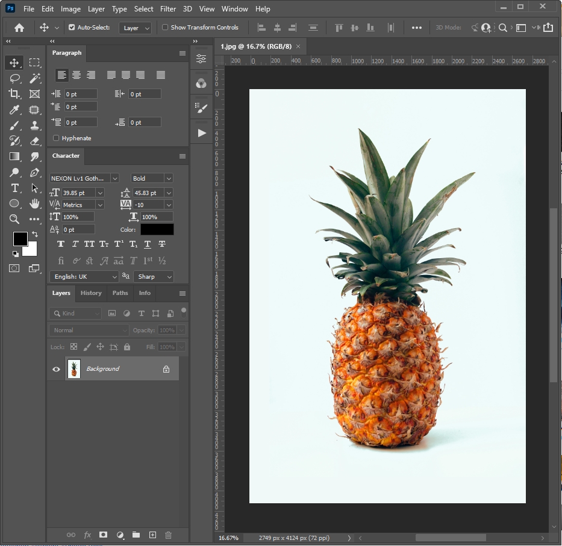Image resolution: width=562 pixels, height=546 pixels.
Task: Select the Move tool in the toolbox
Action: (x=14, y=63)
